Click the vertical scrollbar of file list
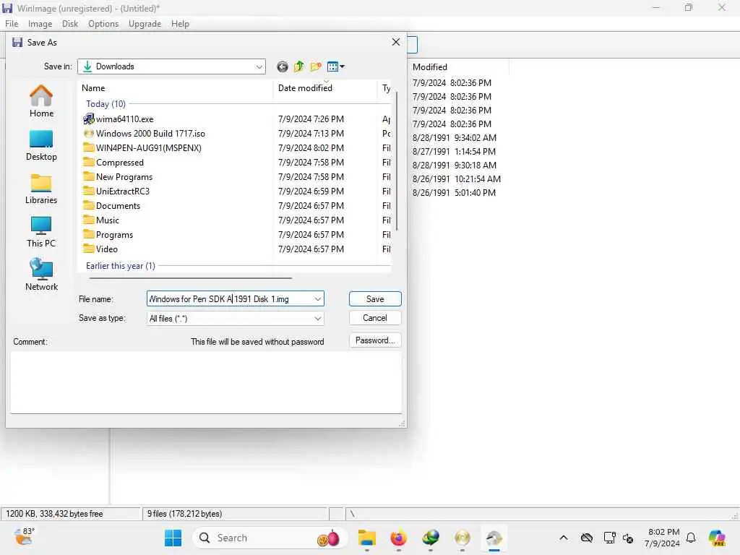The height and width of the screenshot is (555, 740). point(397,160)
